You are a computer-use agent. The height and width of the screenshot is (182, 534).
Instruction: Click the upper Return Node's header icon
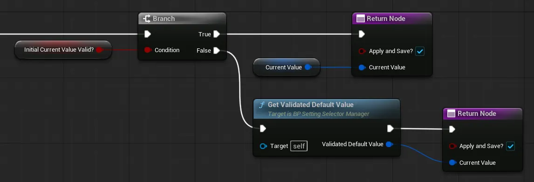click(360, 19)
